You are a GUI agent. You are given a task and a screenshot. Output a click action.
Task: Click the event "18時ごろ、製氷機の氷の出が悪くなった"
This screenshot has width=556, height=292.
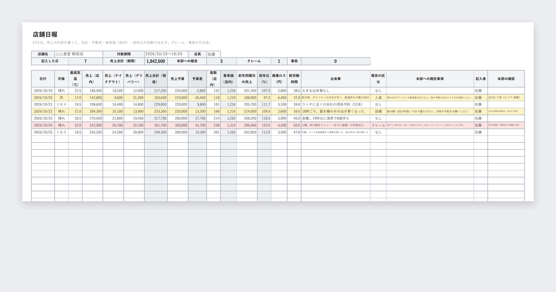click(x=335, y=112)
